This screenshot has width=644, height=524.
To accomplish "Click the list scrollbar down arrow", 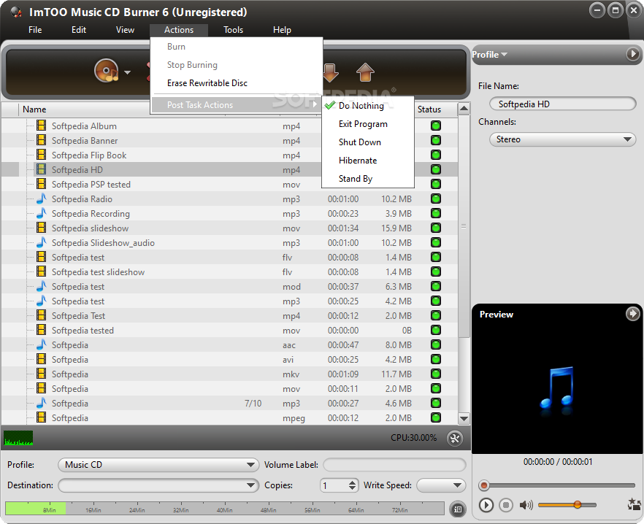I will click(x=464, y=418).
